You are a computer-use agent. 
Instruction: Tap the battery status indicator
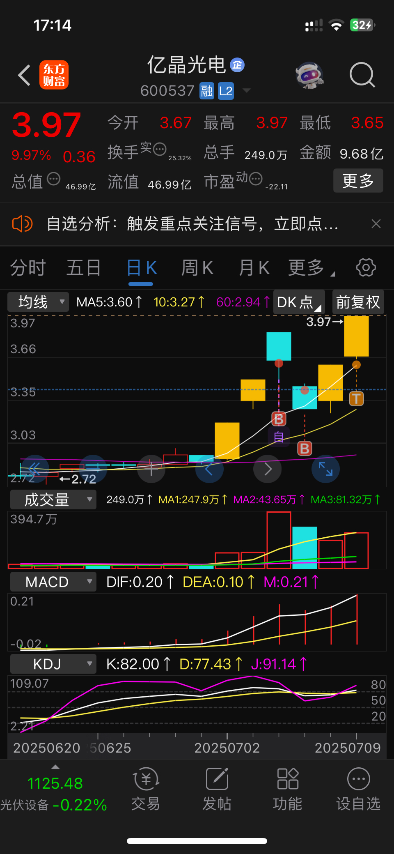(363, 25)
